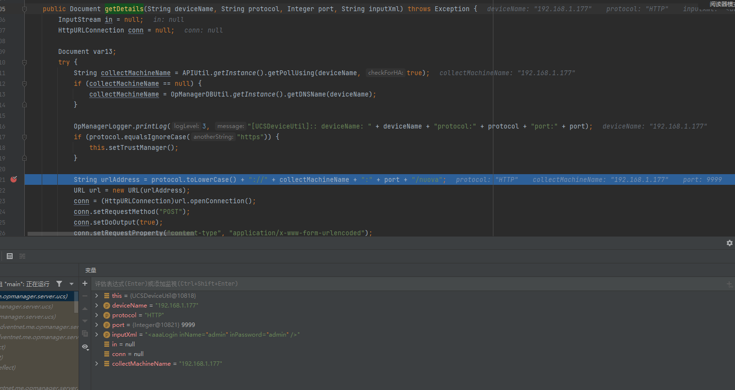
Task: Click the frames filter funnel icon
Action: click(x=59, y=284)
